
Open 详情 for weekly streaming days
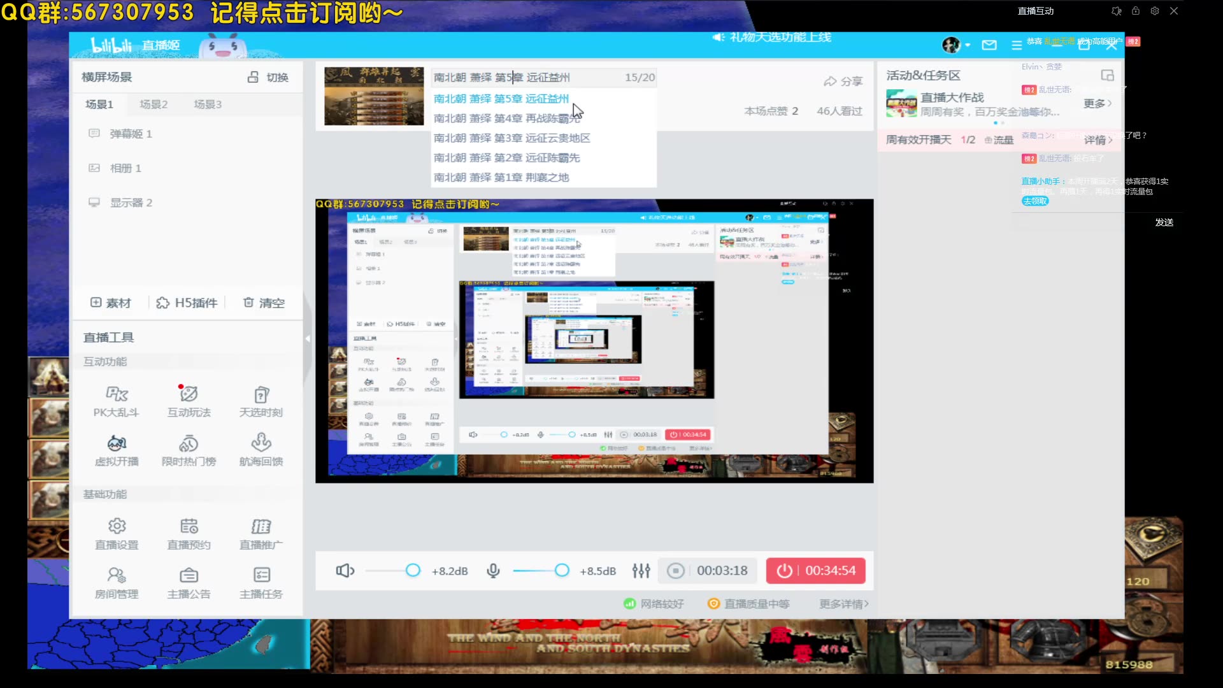[x=1098, y=140]
